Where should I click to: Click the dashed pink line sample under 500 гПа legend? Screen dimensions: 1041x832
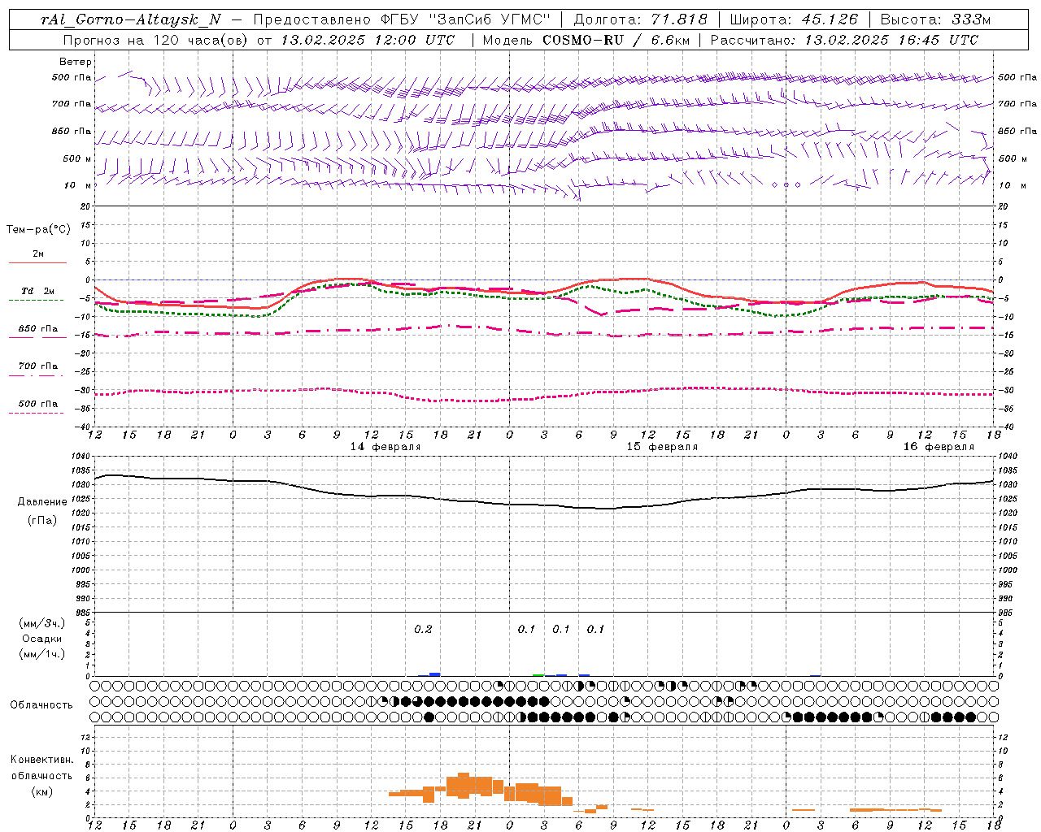(36, 413)
